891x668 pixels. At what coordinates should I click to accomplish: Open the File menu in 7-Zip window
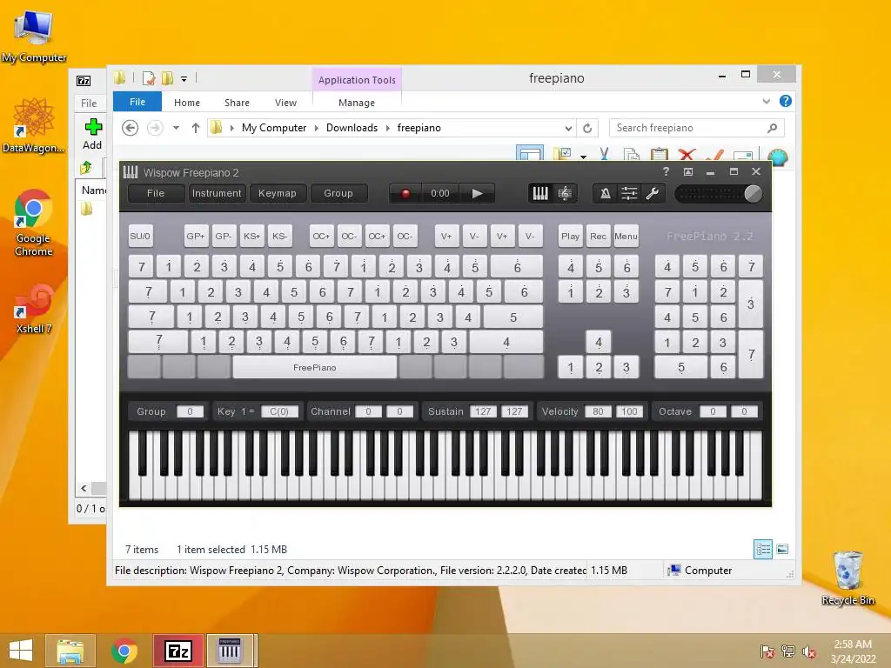click(89, 104)
